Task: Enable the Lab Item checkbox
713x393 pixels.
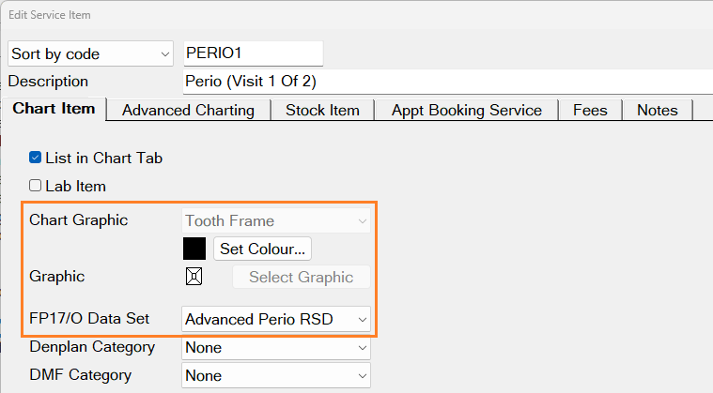Action: 36,186
